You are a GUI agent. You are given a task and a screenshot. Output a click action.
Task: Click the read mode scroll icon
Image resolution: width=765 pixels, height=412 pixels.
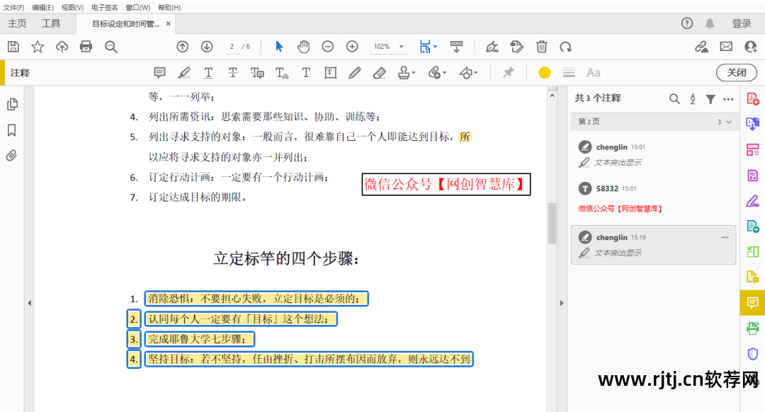457,47
